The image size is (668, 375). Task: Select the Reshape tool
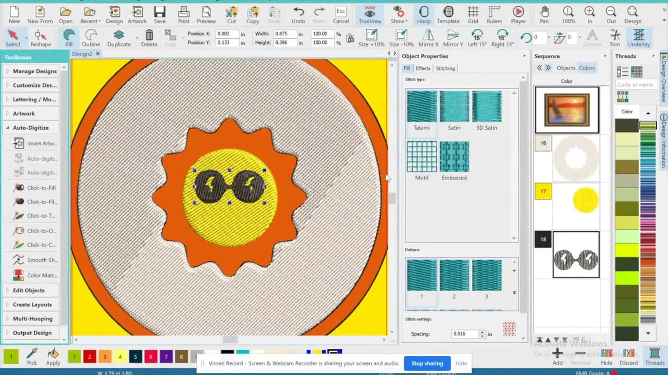click(40, 37)
